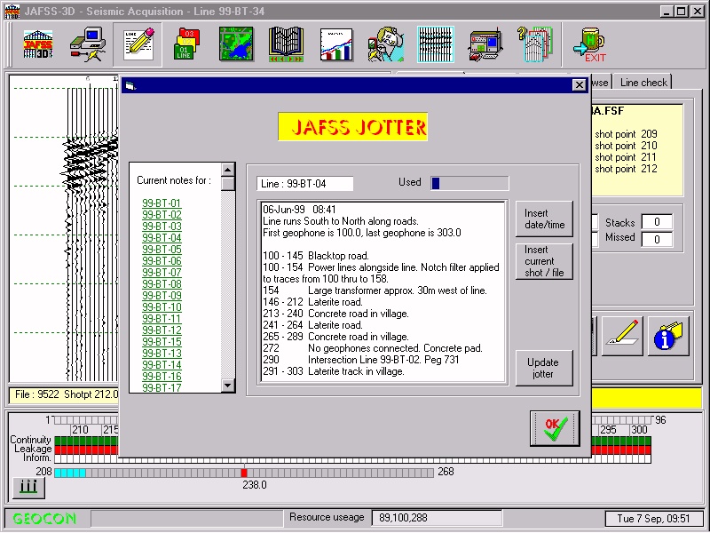Image resolution: width=710 pixels, height=533 pixels.
Task: Click the line list scrollbar up arrow
Action: click(x=227, y=170)
